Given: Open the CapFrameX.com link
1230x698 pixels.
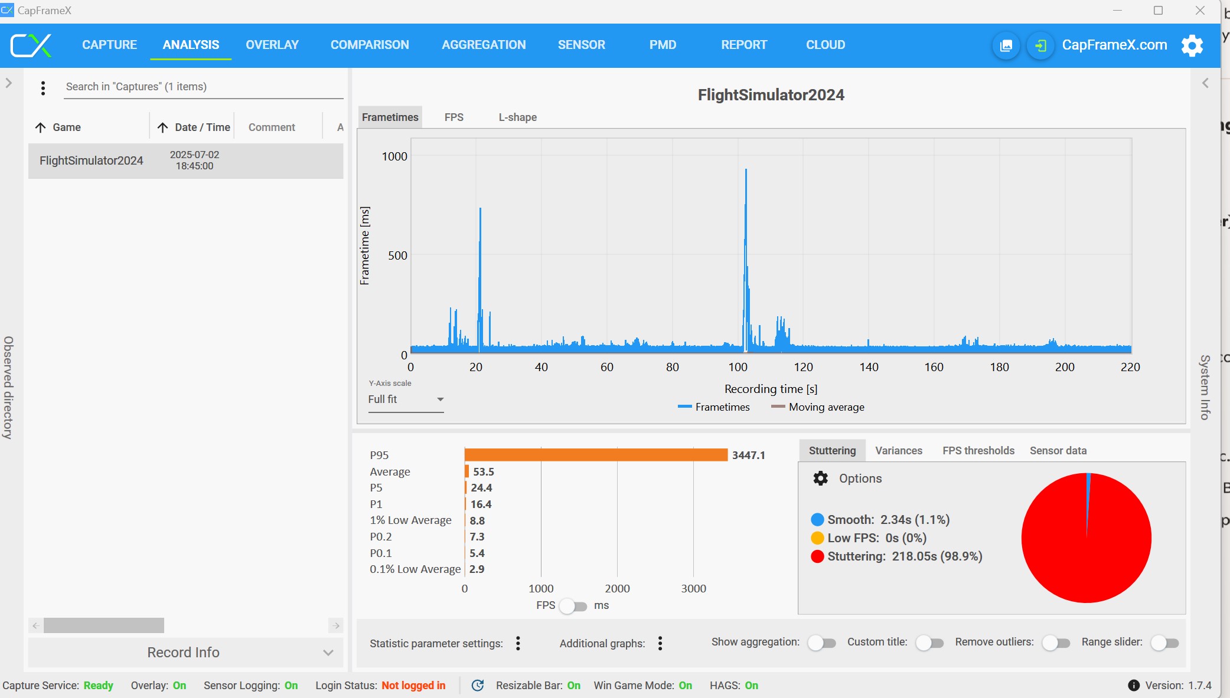Looking at the screenshot, I should [1114, 45].
